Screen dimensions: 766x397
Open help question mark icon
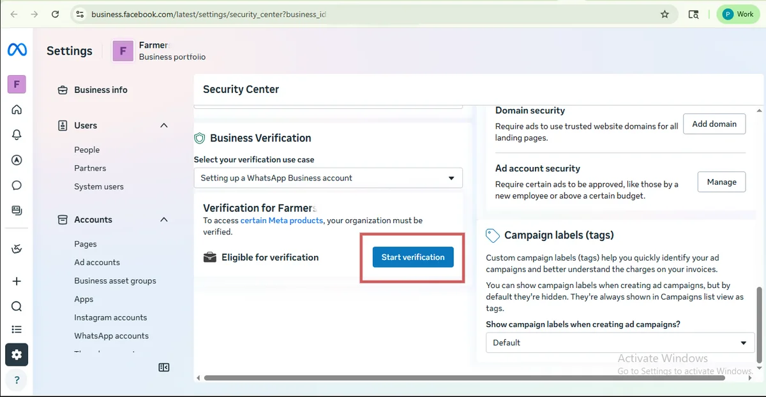click(17, 380)
